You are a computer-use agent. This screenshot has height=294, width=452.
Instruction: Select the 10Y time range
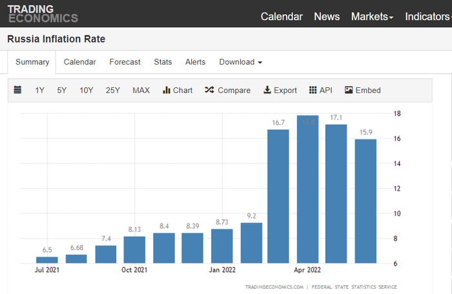point(87,90)
